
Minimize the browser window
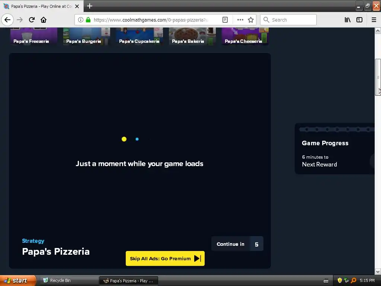359,6
